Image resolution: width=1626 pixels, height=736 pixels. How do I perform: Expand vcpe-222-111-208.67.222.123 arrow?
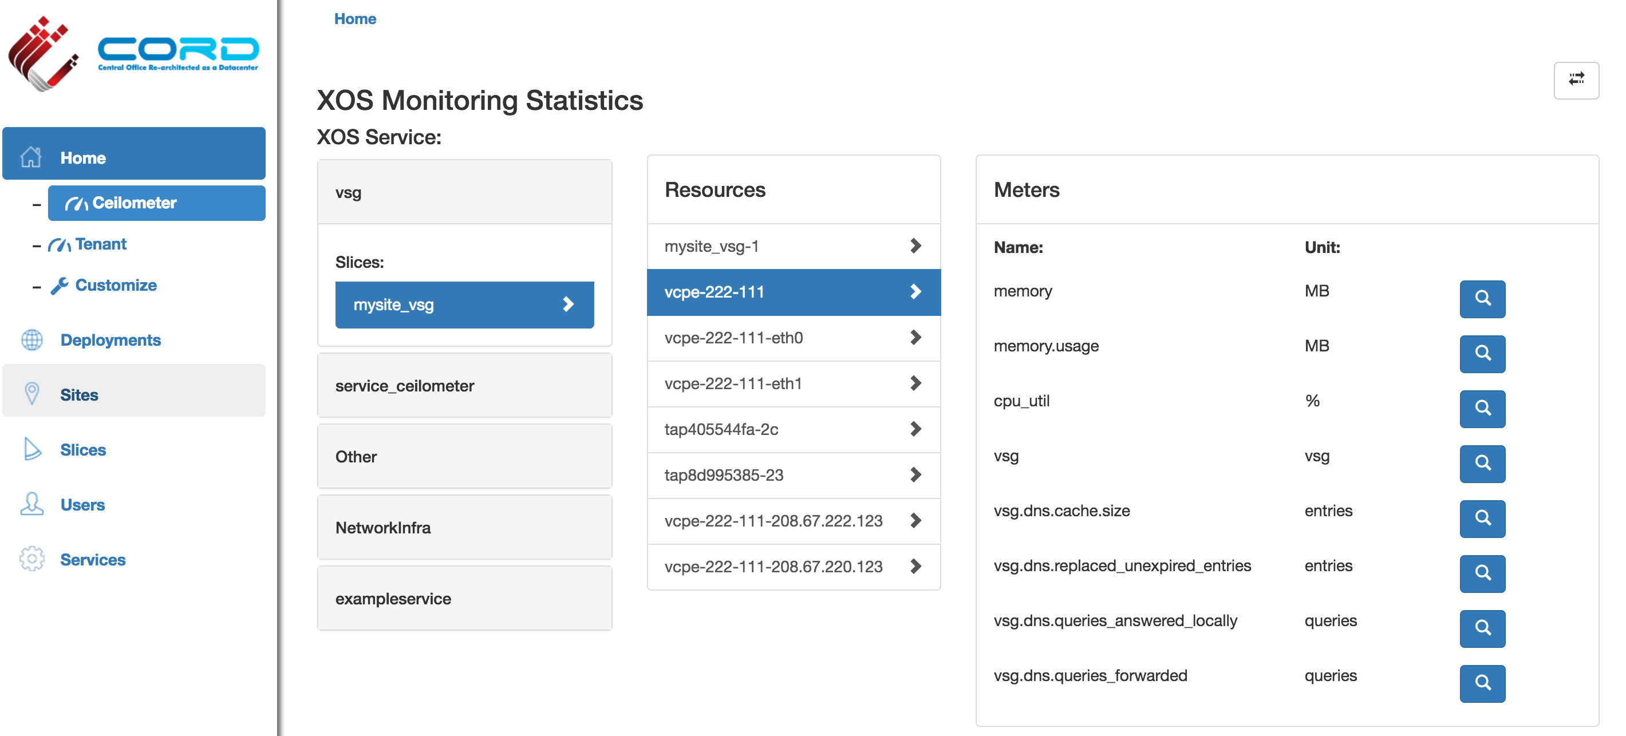click(916, 520)
